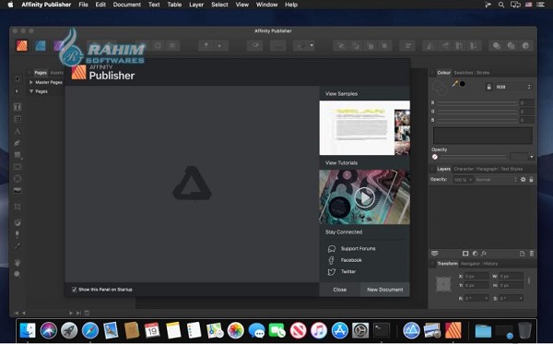Switch to the Paragraph tab
Screen dimensions: 553x344
click(487, 169)
